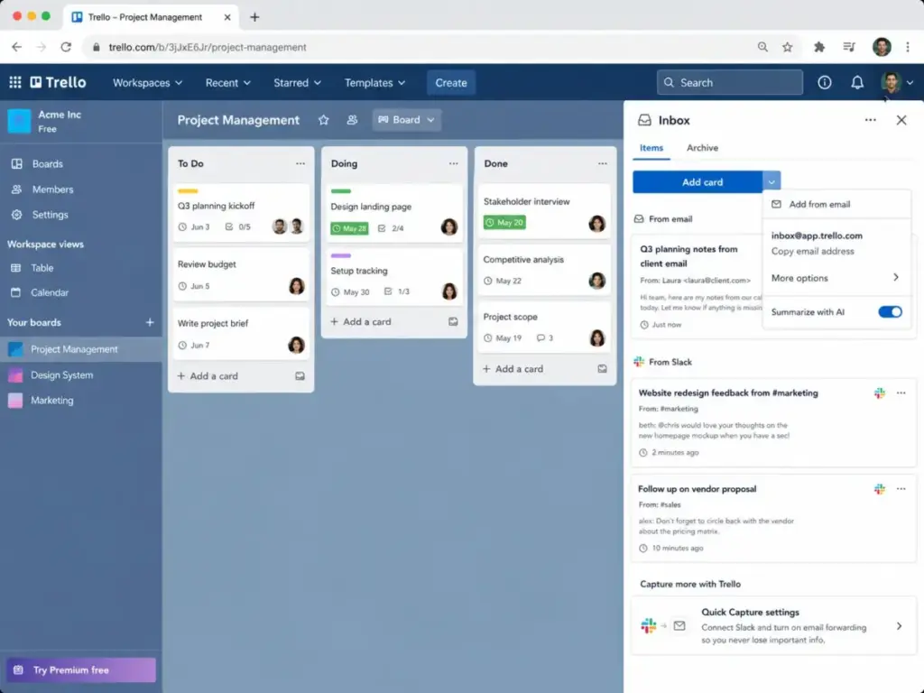Expand the Recent dropdown
This screenshot has height=693, width=924.
(227, 82)
